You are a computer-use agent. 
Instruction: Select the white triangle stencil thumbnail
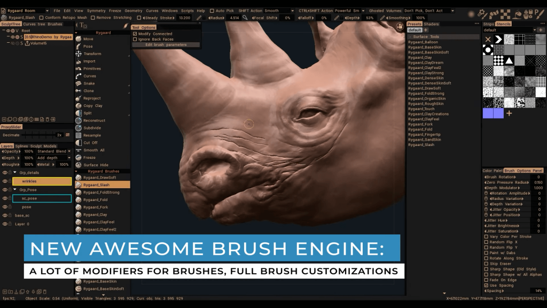click(509, 60)
